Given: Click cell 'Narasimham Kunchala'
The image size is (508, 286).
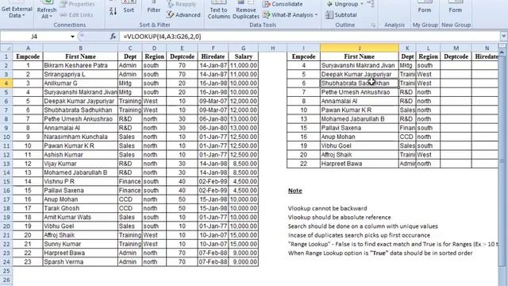Looking at the screenshot, I should 80,137.
